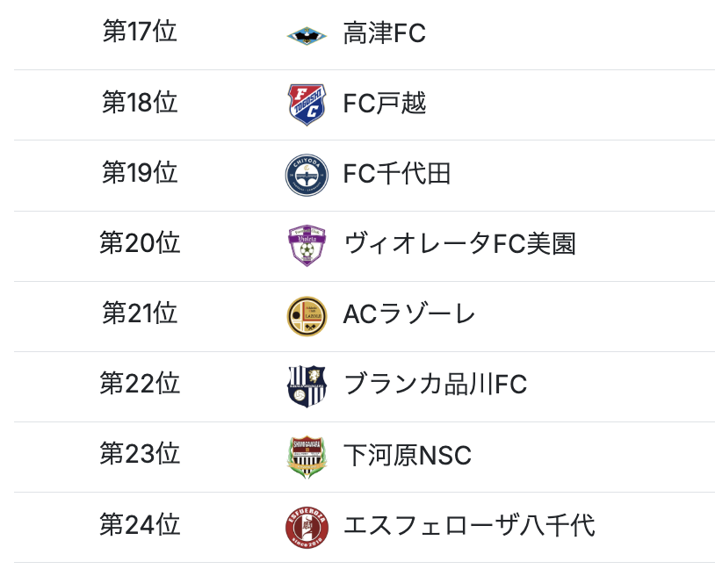Click the FC戸越 shield crest
The width and height of the screenshot is (715, 569).
[307, 104]
